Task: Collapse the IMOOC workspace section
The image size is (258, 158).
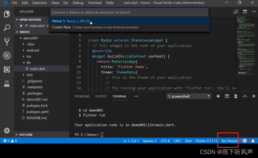Action: point(17,32)
